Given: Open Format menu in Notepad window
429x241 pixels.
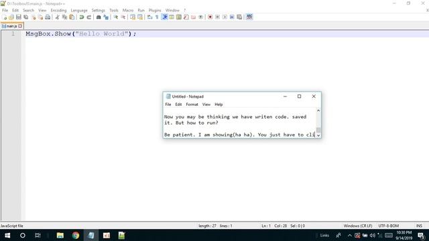Looking at the screenshot, I should (192, 104).
